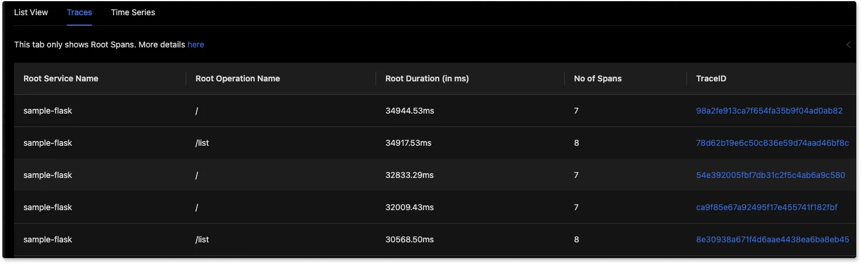Image resolution: width=861 pixels, height=264 pixels.
Task: Open trace 78d62b19e6c50c836e59d74aad46bf8c
Action: coord(772,143)
